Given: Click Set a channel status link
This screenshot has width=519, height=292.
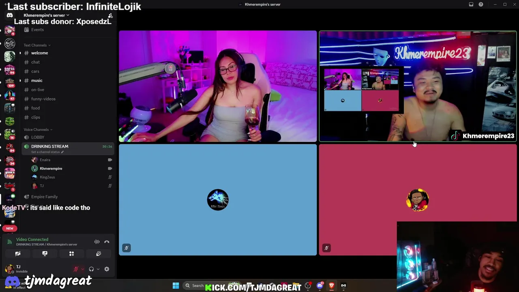Looking at the screenshot, I should (47, 152).
